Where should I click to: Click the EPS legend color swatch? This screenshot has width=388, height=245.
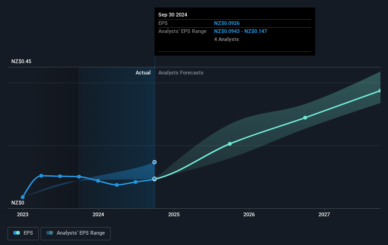coord(17,233)
